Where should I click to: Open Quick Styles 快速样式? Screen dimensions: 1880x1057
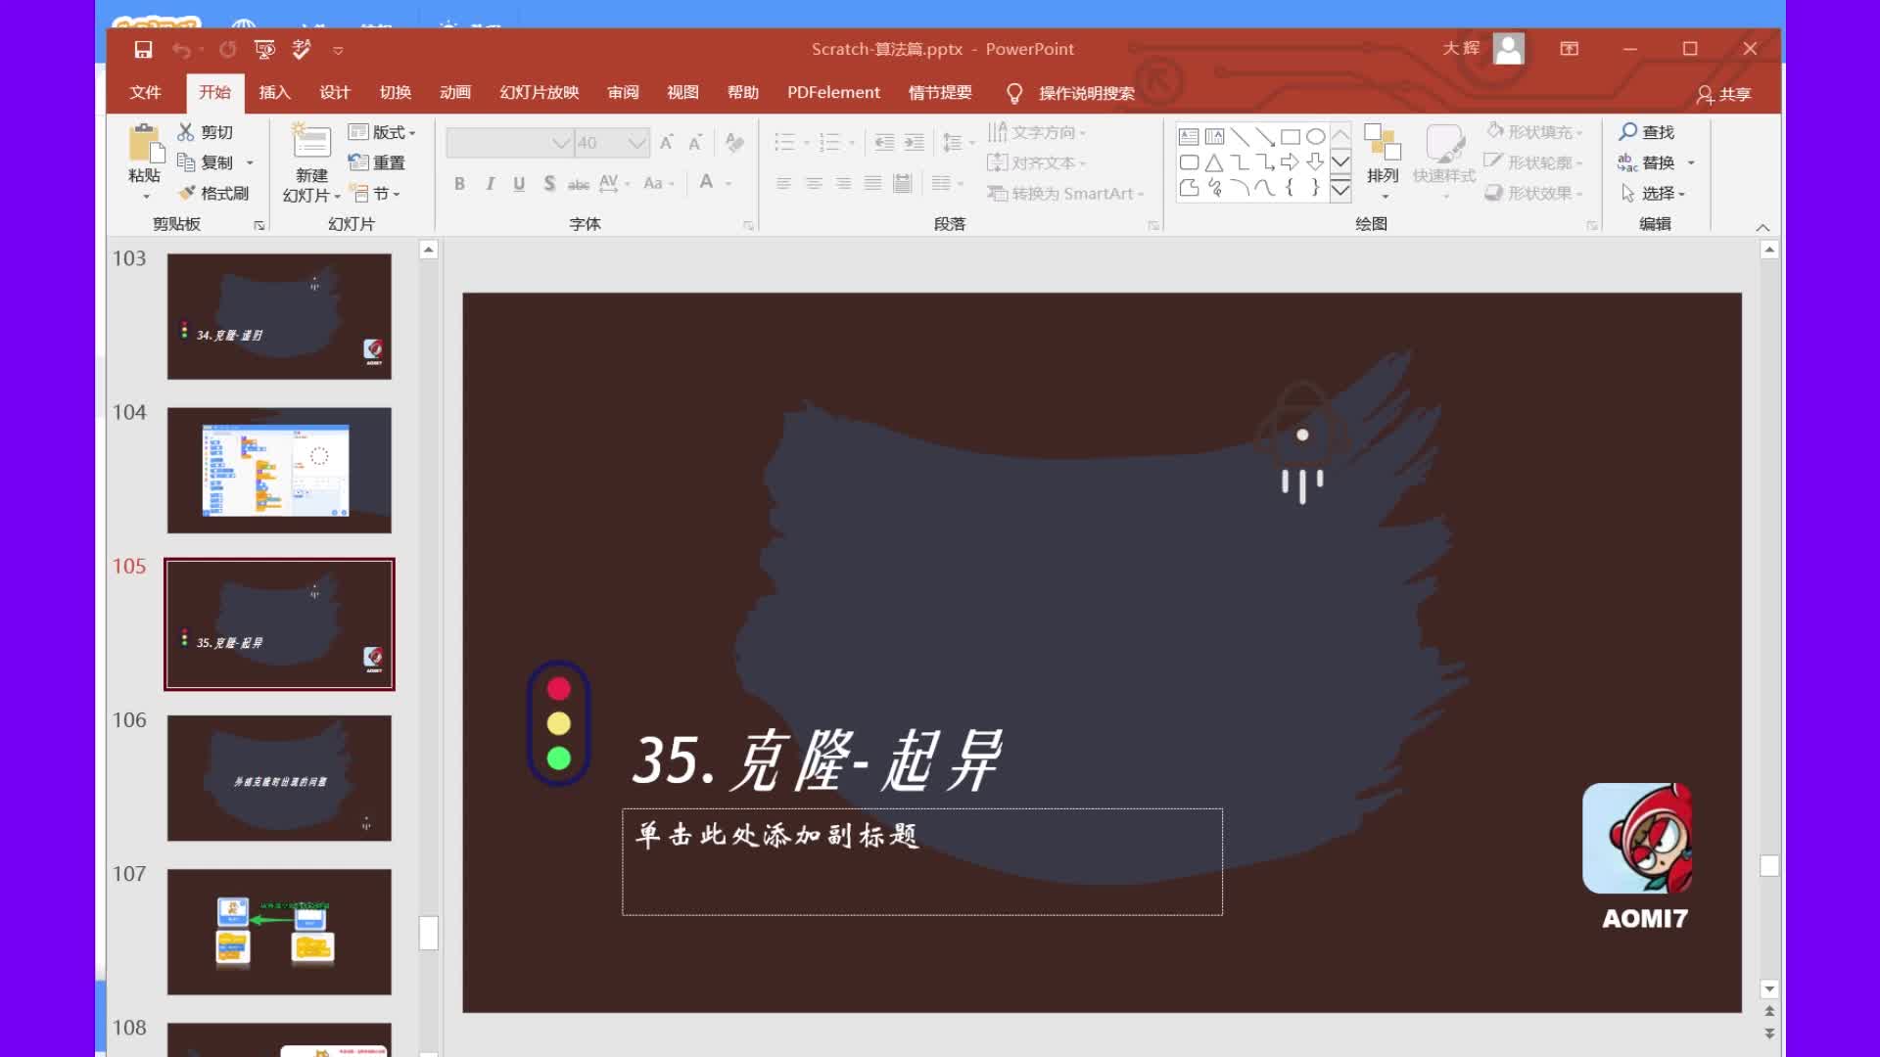click(x=1444, y=161)
